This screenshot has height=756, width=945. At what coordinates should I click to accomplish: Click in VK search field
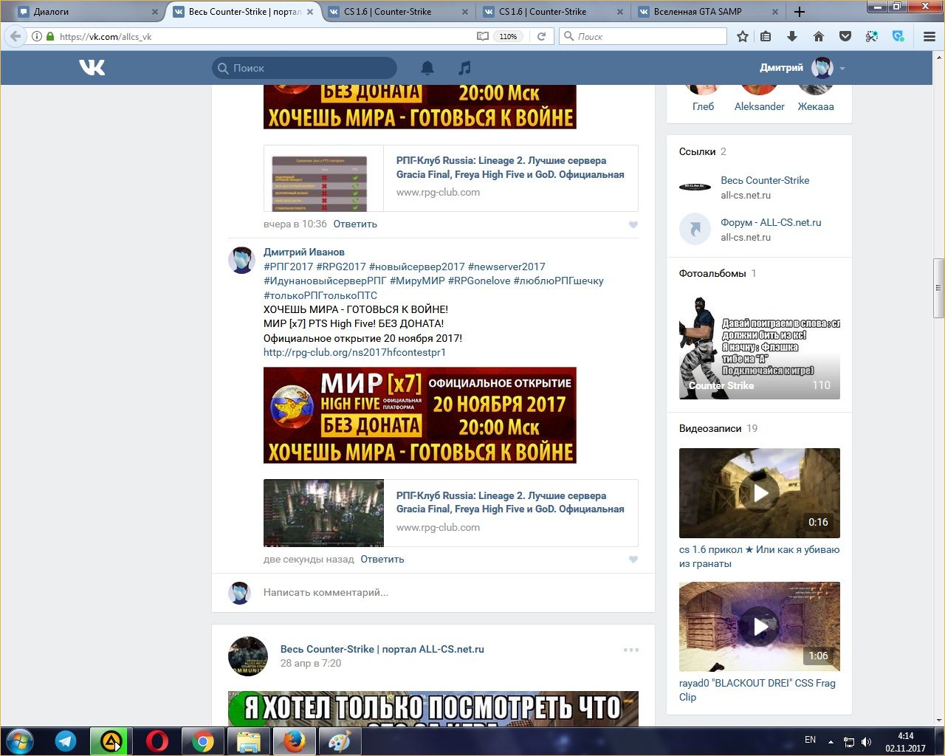[x=304, y=68]
